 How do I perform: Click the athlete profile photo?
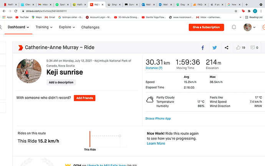(x=29, y=71)
